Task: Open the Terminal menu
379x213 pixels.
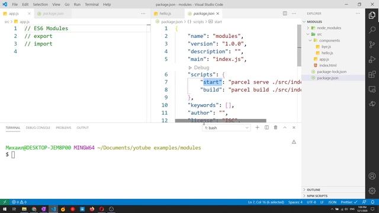Action: click(x=92, y=4)
